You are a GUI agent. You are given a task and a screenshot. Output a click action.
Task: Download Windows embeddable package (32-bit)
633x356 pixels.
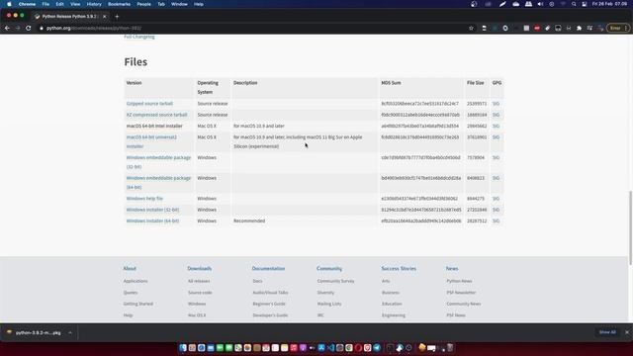point(158,162)
